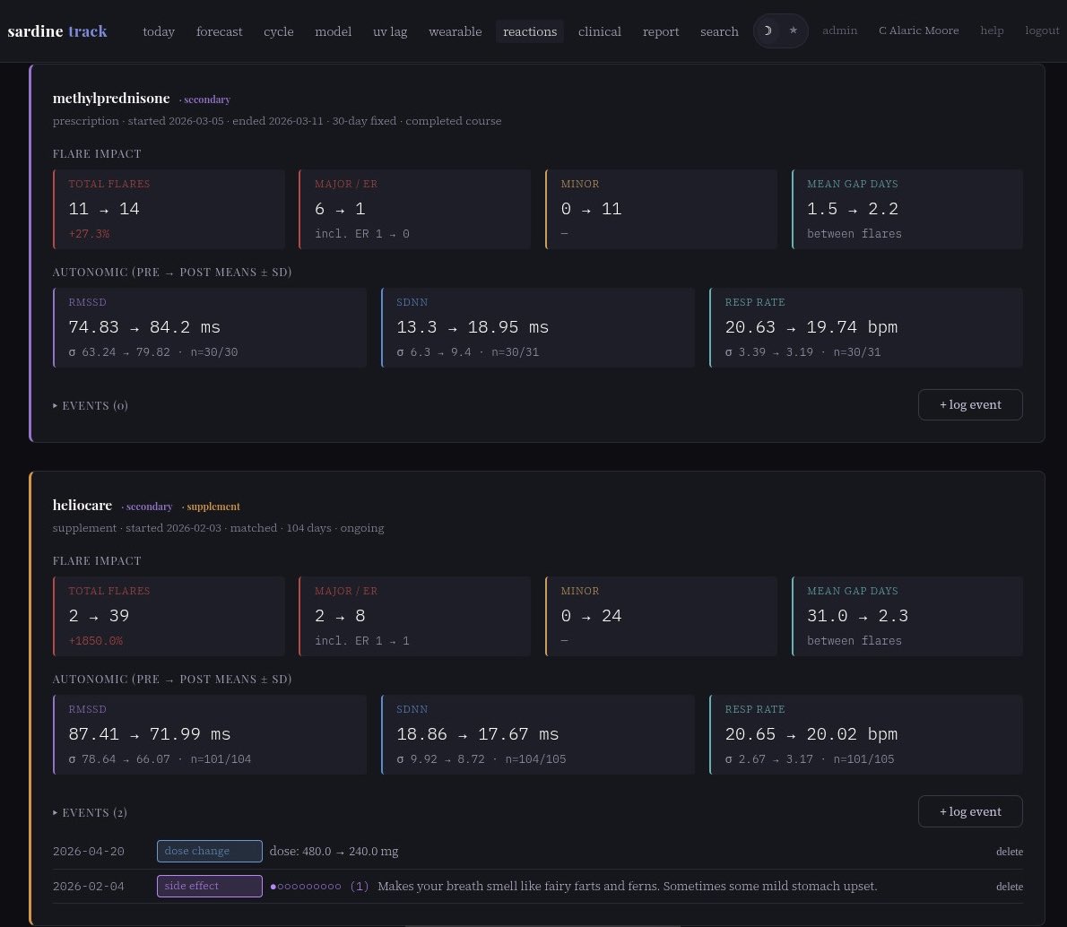Click methylprednisone Major/ER value 6 → 1
Screen dimensions: 1067x927
(340, 209)
